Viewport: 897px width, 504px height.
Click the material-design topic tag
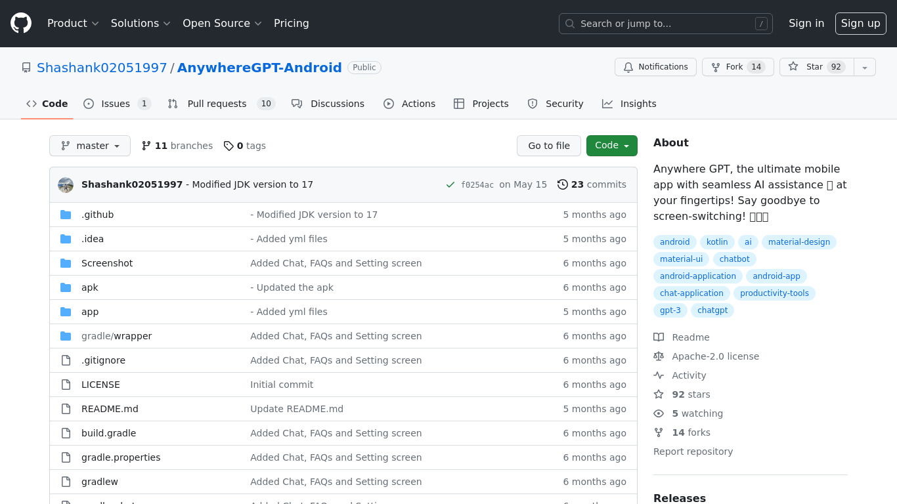[x=799, y=242]
